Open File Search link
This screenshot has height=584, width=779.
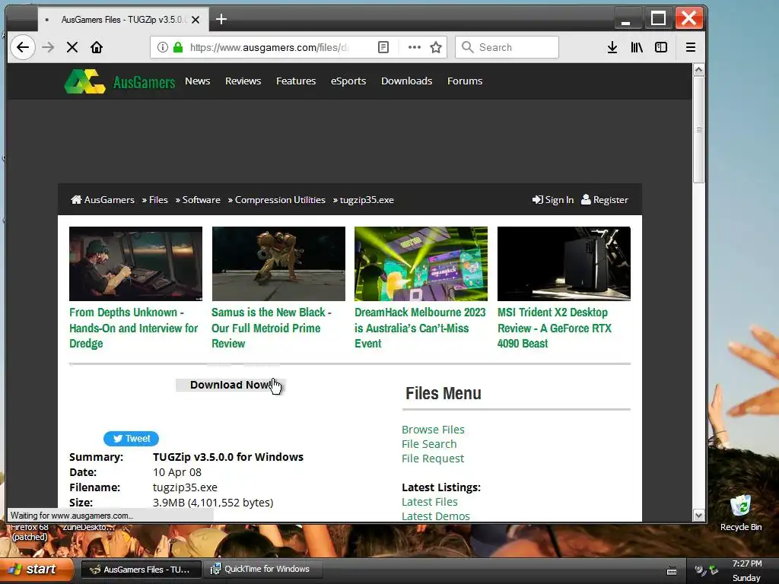[x=429, y=444]
